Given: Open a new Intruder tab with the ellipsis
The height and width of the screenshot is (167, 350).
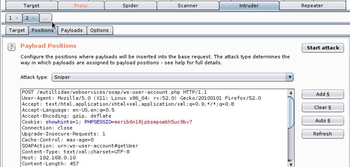Looking at the screenshot, I should 45,19.
